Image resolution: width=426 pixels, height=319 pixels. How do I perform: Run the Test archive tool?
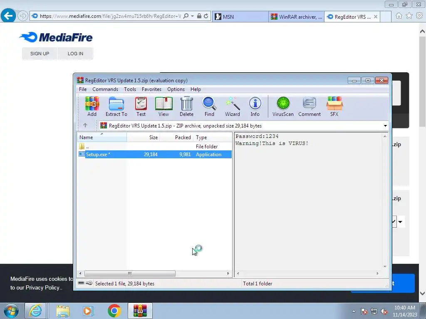(x=141, y=107)
